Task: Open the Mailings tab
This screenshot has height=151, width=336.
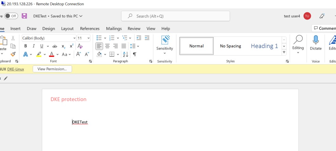Action: click(x=114, y=29)
